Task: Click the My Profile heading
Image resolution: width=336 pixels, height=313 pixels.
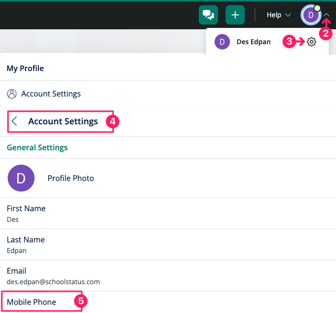Action: point(25,69)
